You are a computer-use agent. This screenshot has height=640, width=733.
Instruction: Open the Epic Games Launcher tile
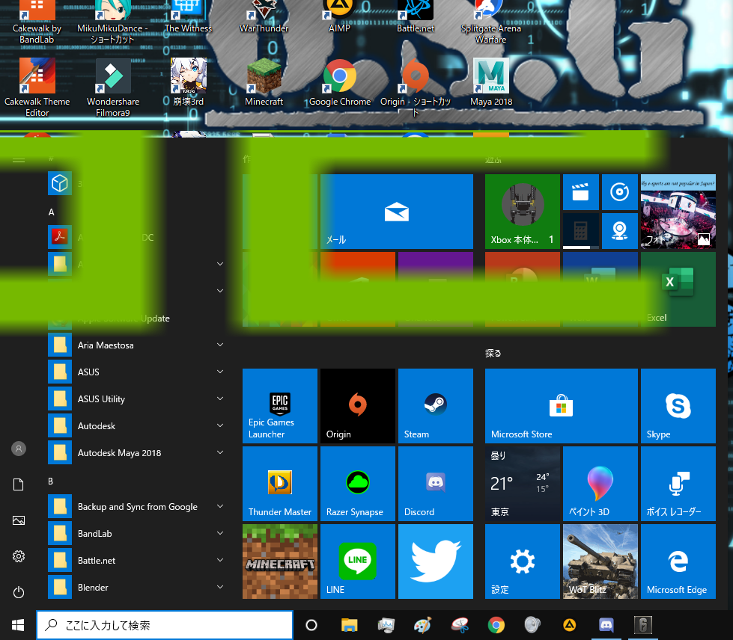[x=279, y=406]
